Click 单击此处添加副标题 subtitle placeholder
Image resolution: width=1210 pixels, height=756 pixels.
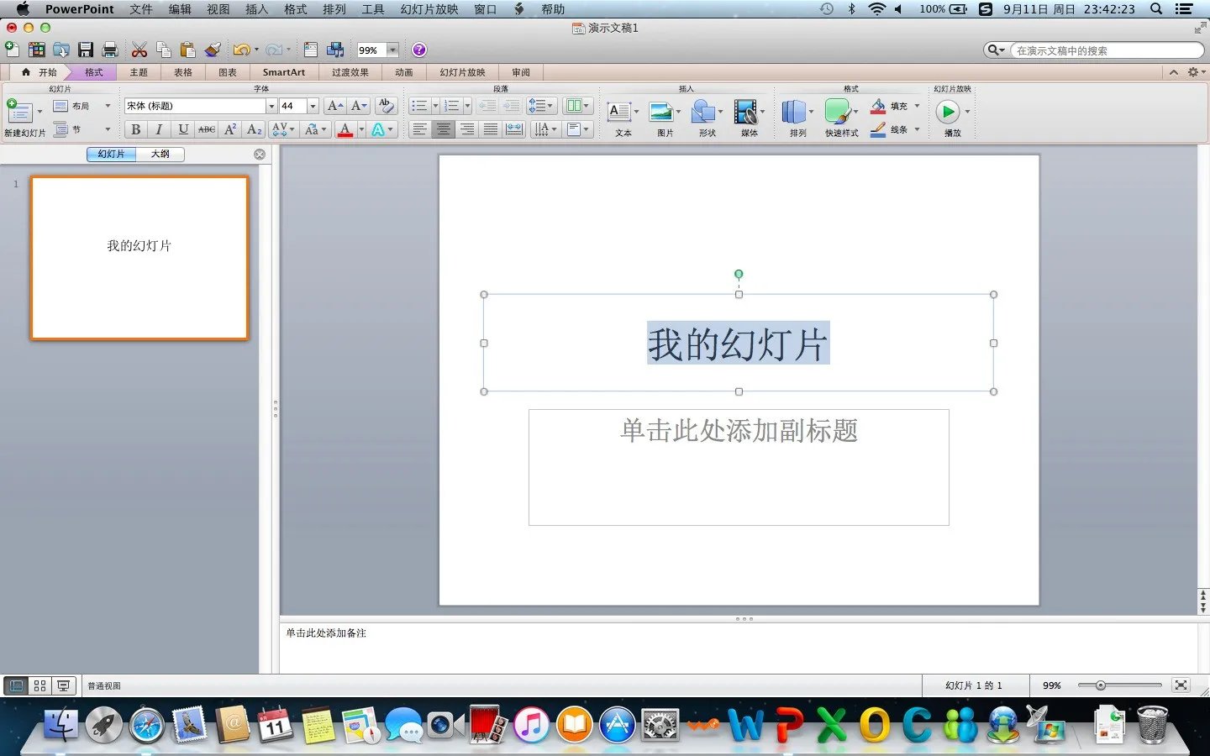(x=738, y=433)
